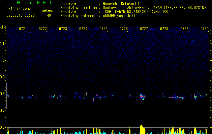Click the gray vertical frequency range bar at left
The image size is (212, 134).
click(6, 96)
